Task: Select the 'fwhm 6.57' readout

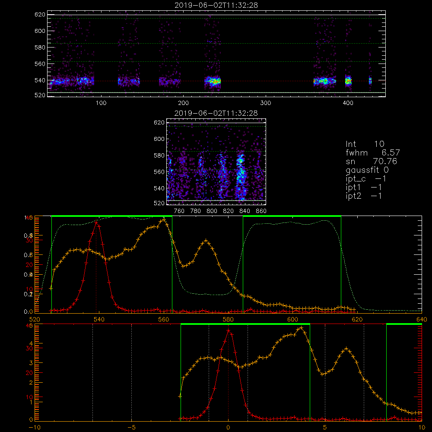Action: pyautogui.click(x=372, y=152)
